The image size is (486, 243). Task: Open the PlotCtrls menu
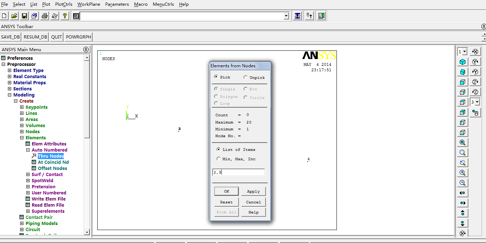point(64,4)
